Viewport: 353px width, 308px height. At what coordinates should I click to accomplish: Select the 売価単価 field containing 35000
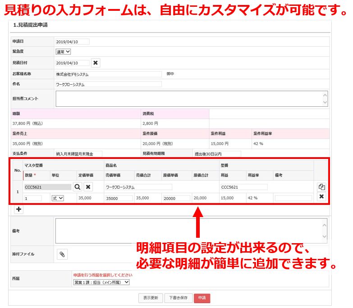[118, 198]
